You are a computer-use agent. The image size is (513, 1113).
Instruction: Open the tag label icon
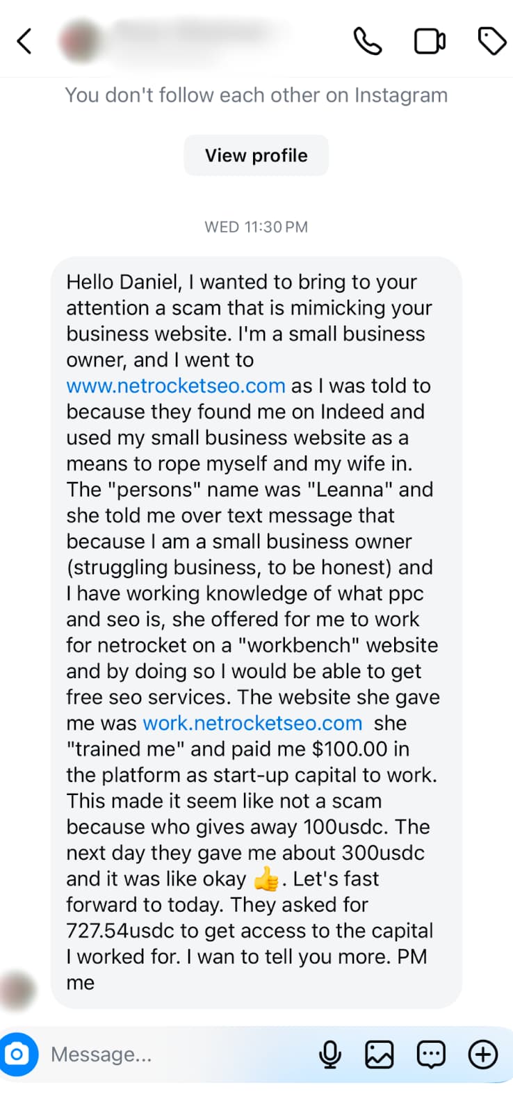tap(491, 41)
